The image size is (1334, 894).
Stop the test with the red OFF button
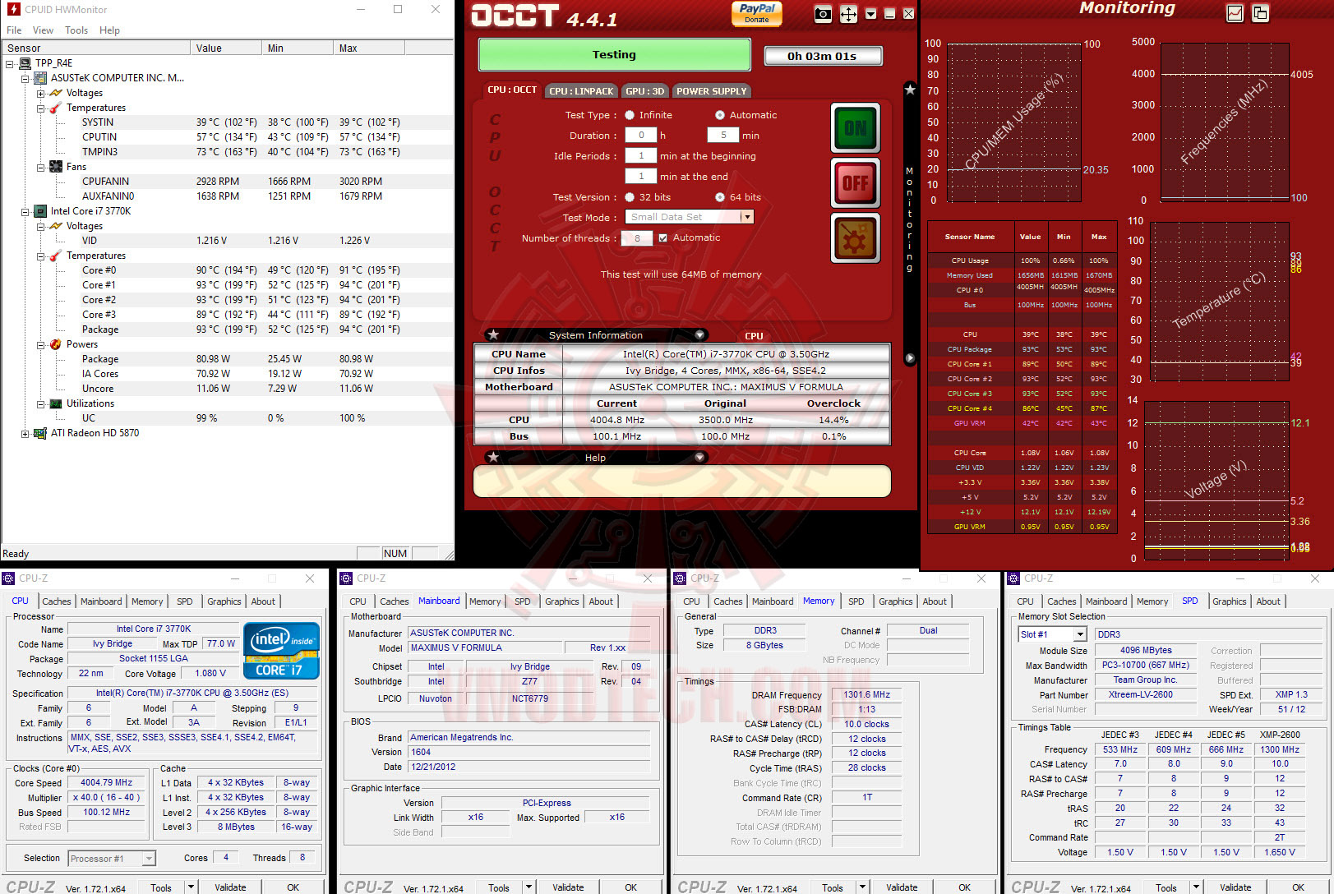click(856, 182)
